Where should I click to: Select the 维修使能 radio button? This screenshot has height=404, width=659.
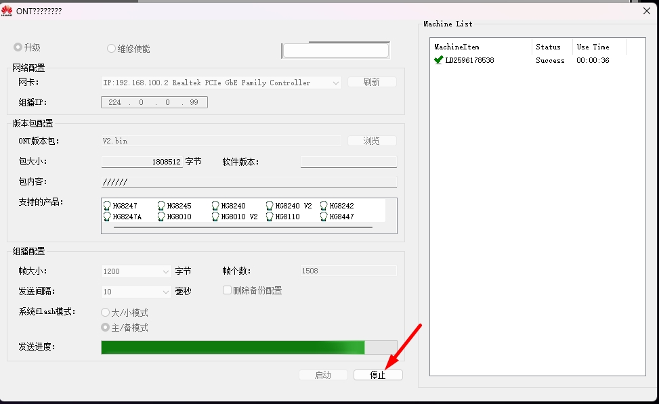(112, 49)
